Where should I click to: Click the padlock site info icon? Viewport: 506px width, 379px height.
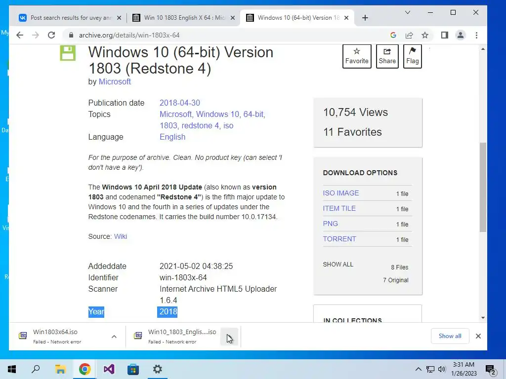click(71, 35)
